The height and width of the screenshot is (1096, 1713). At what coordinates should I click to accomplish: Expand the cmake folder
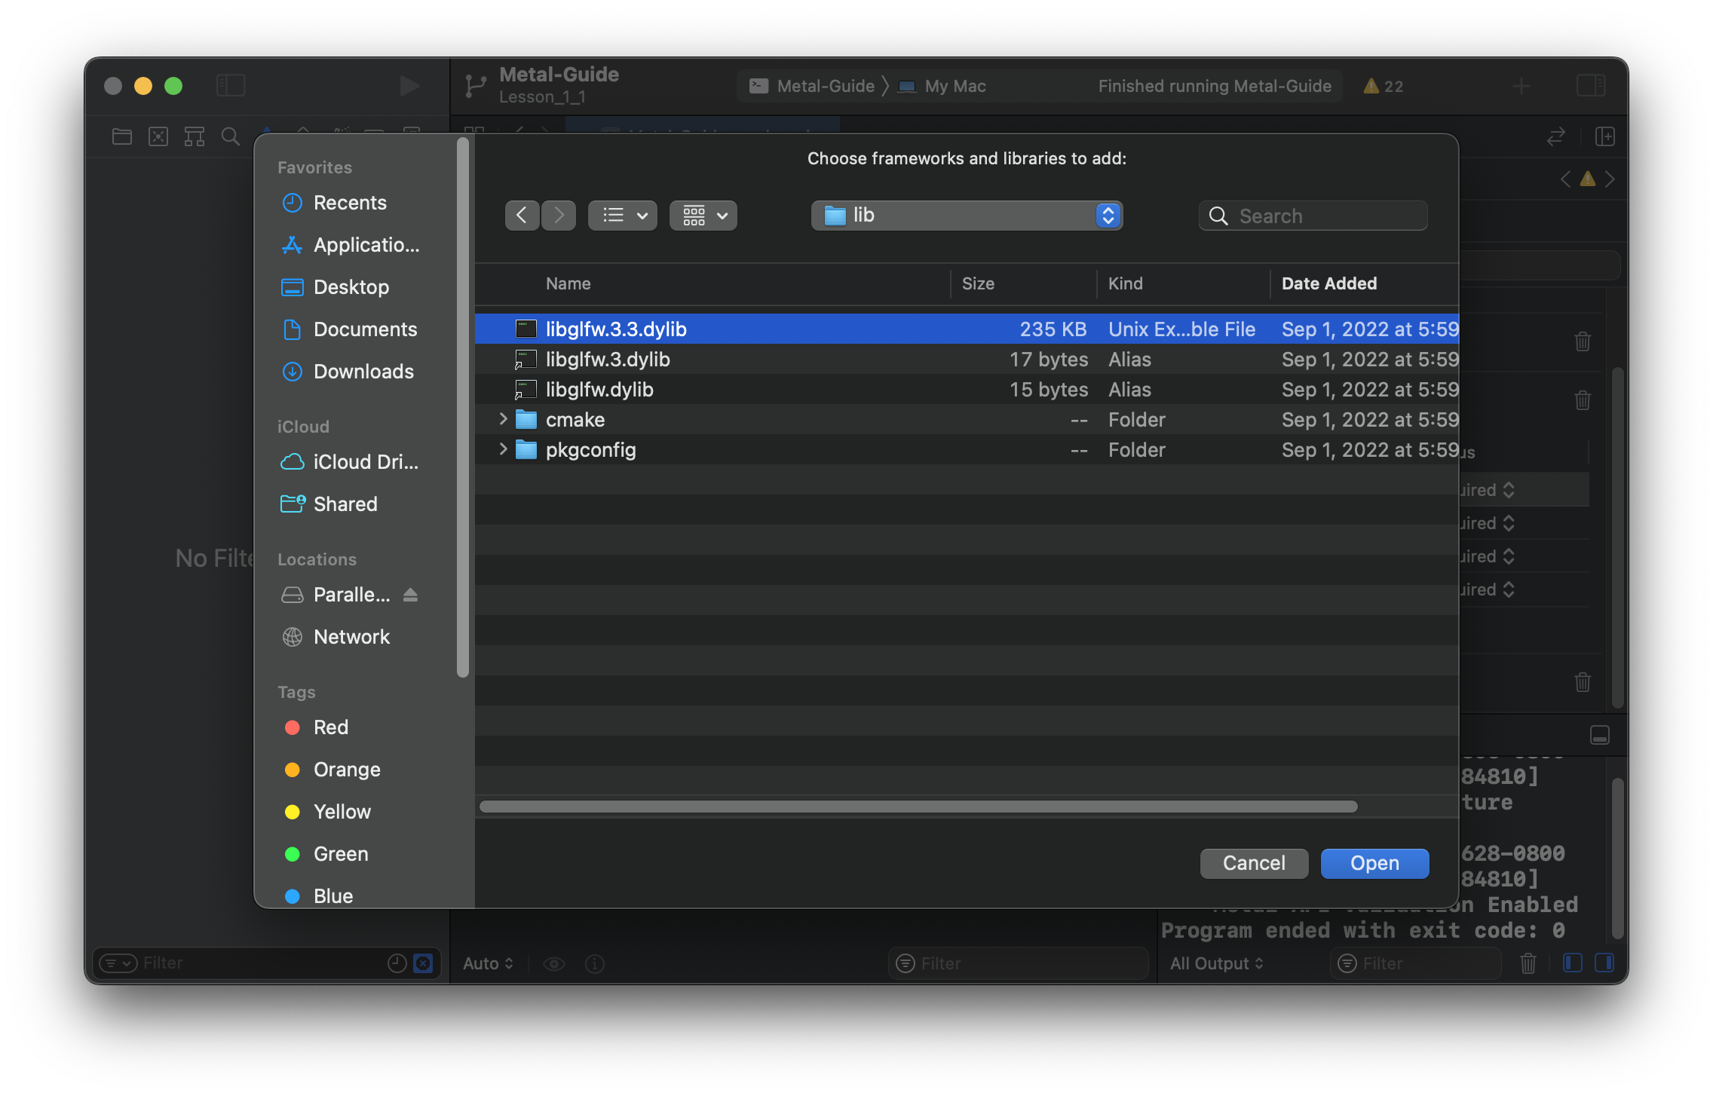tap(504, 419)
